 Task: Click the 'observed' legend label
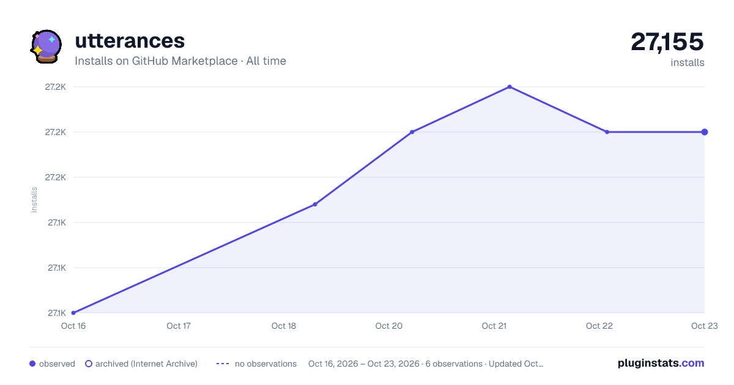tap(57, 364)
